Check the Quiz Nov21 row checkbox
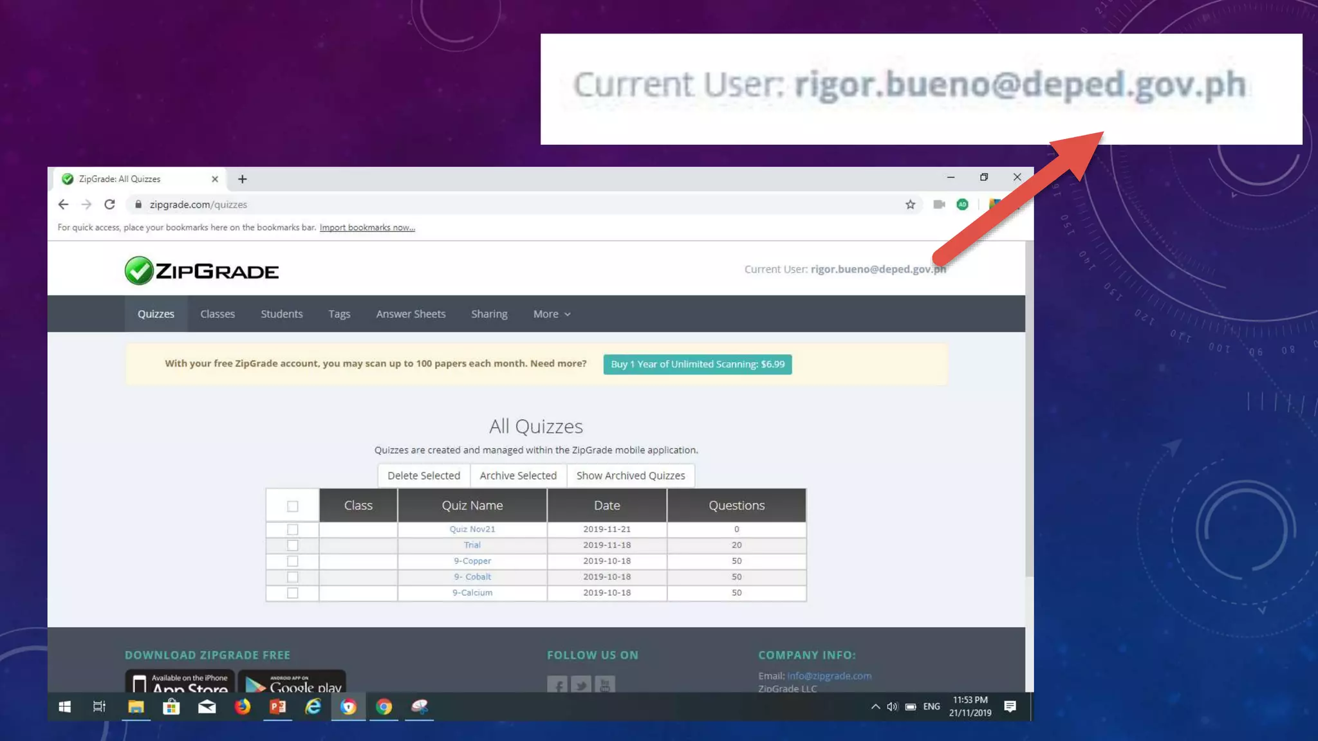 pos(293,529)
